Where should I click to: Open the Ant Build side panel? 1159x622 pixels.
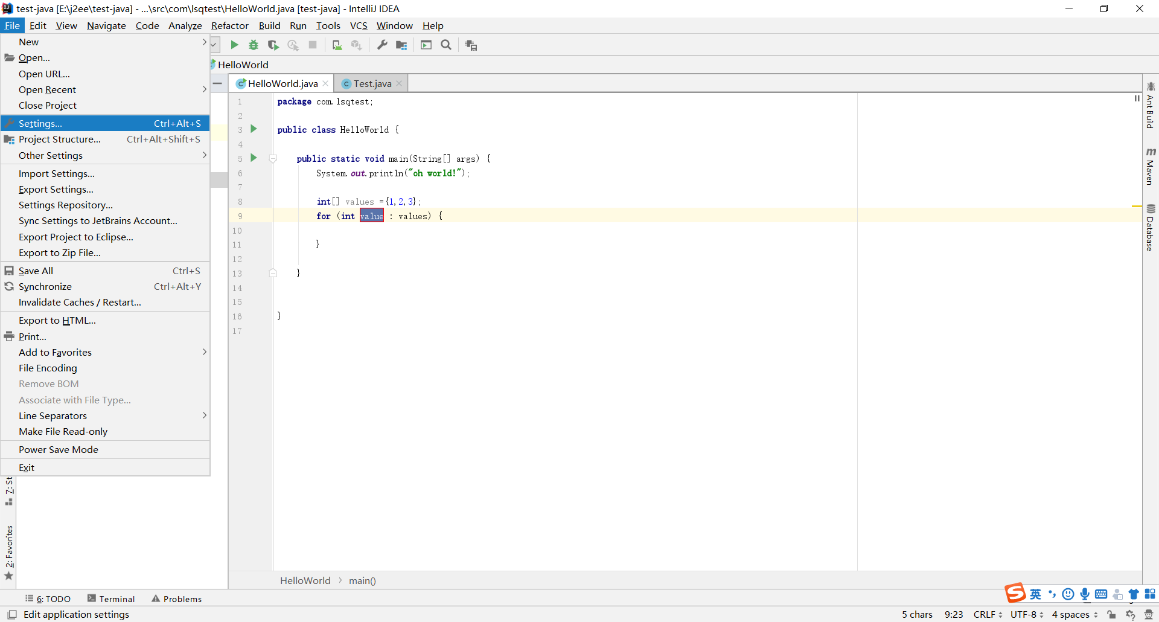tap(1151, 106)
